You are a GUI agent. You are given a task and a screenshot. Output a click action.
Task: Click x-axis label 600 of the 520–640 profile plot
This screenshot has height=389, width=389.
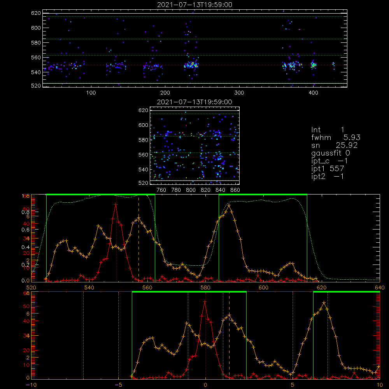(x=263, y=288)
